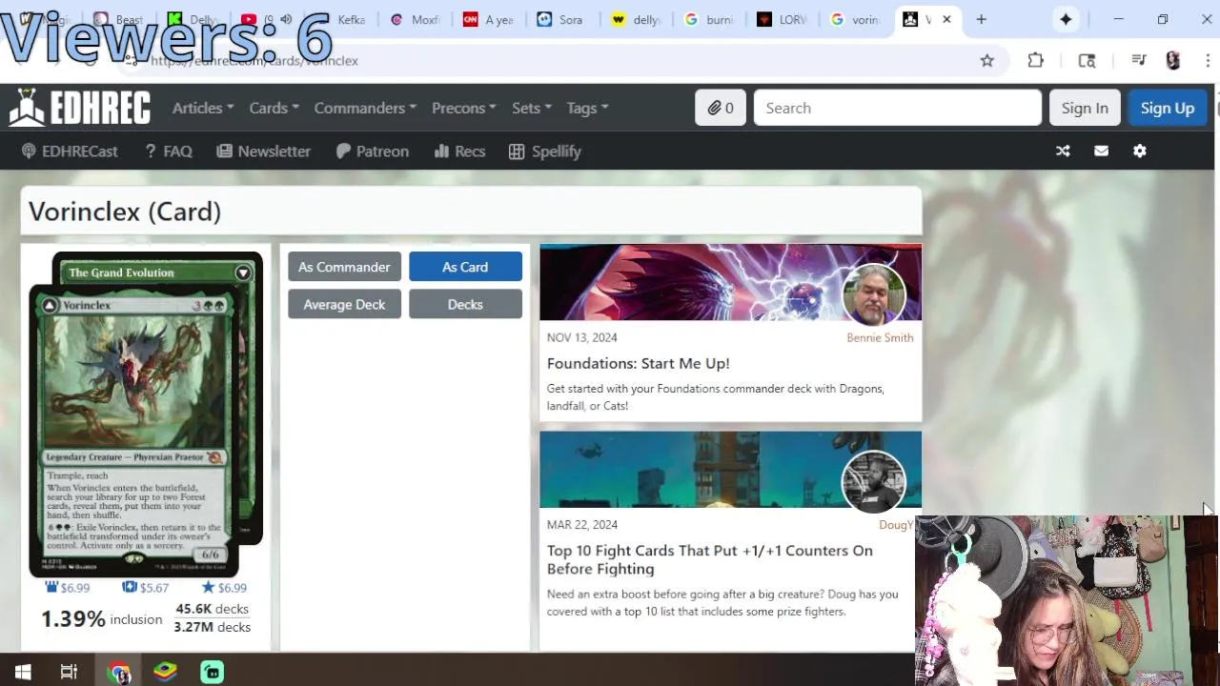Click the Vorinclex card image

pos(133,431)
